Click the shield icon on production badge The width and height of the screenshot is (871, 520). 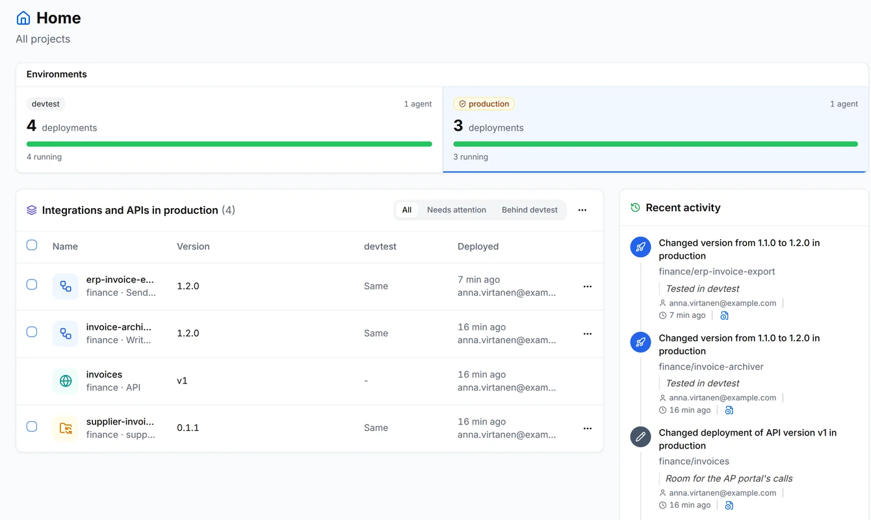coord(463,104)
